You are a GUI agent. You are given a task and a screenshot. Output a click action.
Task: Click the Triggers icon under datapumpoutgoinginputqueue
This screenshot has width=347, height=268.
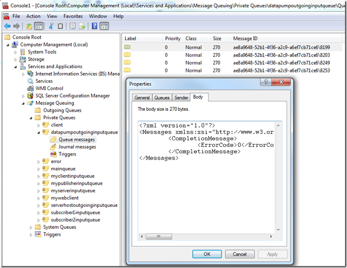click(x=53, y=154)
